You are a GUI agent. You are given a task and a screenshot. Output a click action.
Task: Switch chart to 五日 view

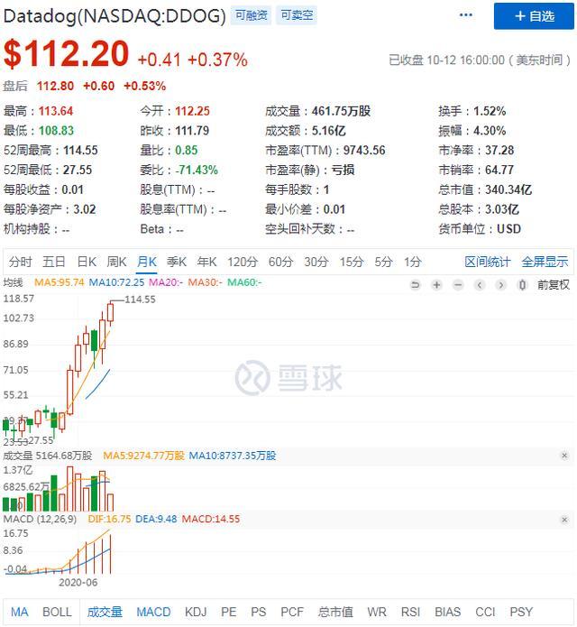point(54,262)
